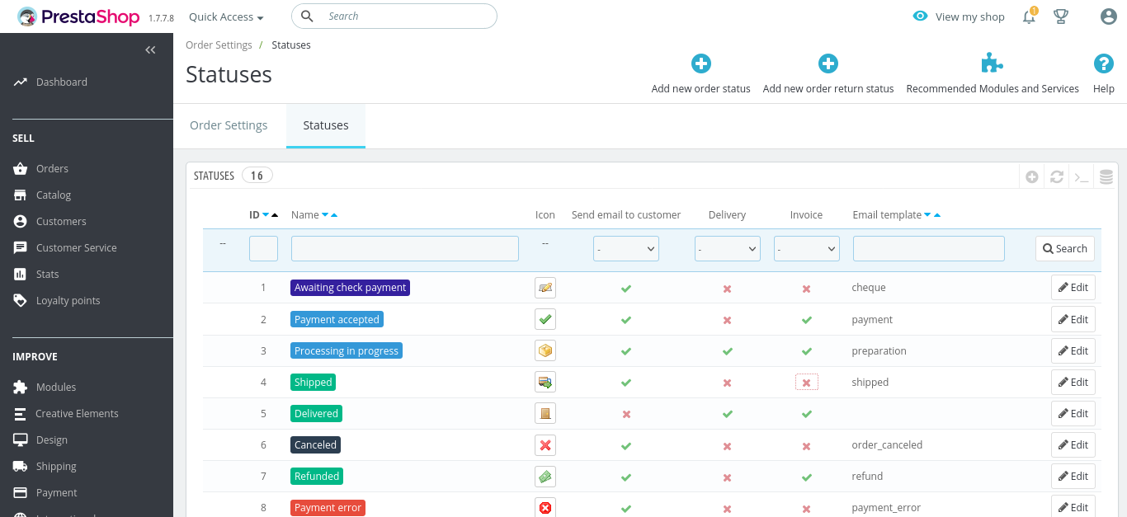Open Invoice filter dropdown
1127x517 pixels.
click(807, 248)
